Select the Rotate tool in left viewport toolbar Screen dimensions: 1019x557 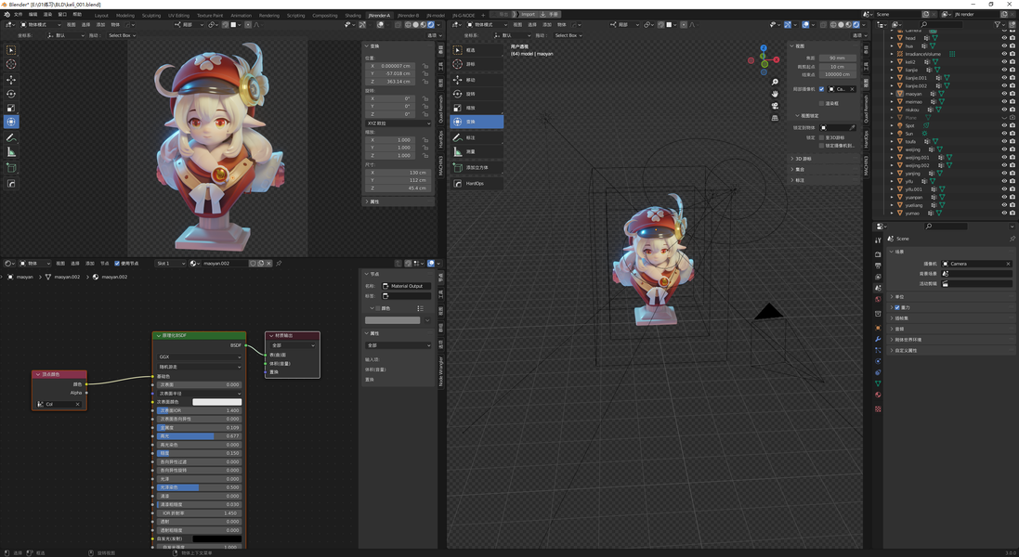pyautogui.click(x=11, y=94)
